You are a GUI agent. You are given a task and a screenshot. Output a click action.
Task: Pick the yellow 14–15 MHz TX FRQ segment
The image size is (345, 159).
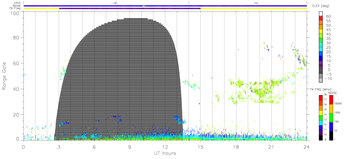(321, 113)
